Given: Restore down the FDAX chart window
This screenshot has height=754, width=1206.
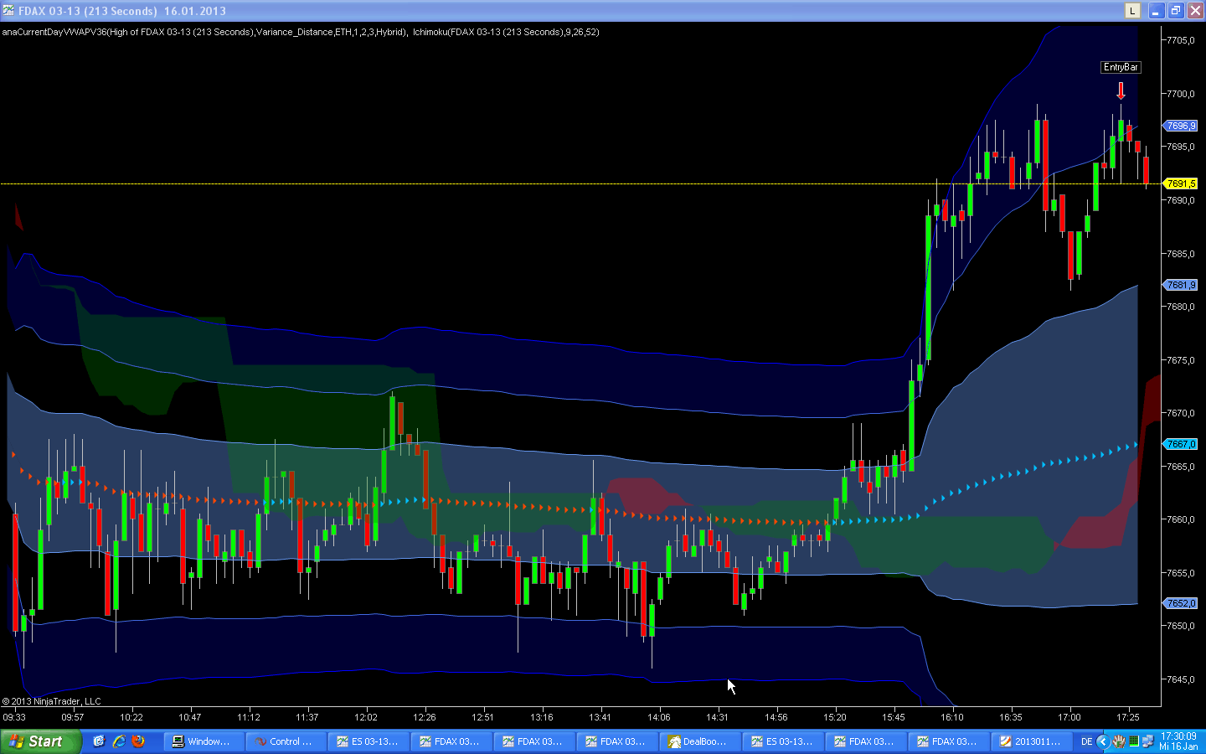Looking at the screenshot, I should 1176,11.
